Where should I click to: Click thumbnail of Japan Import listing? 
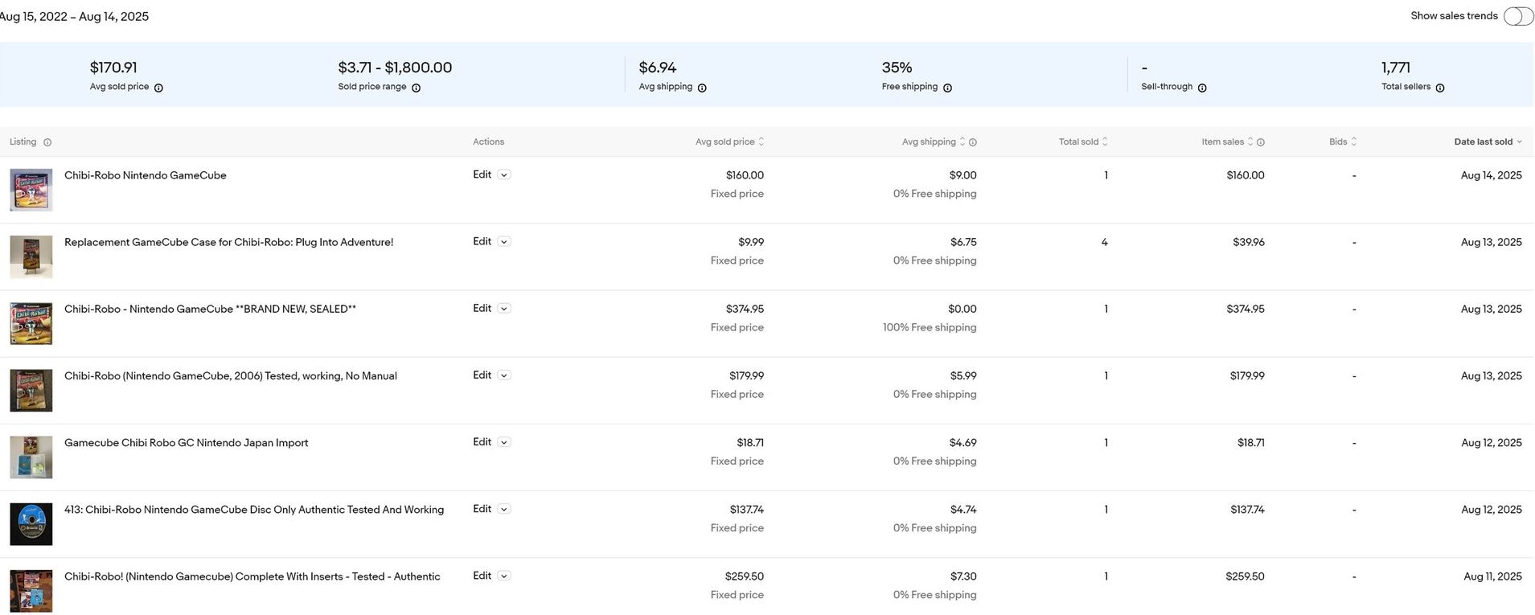(x=31, y=457)
